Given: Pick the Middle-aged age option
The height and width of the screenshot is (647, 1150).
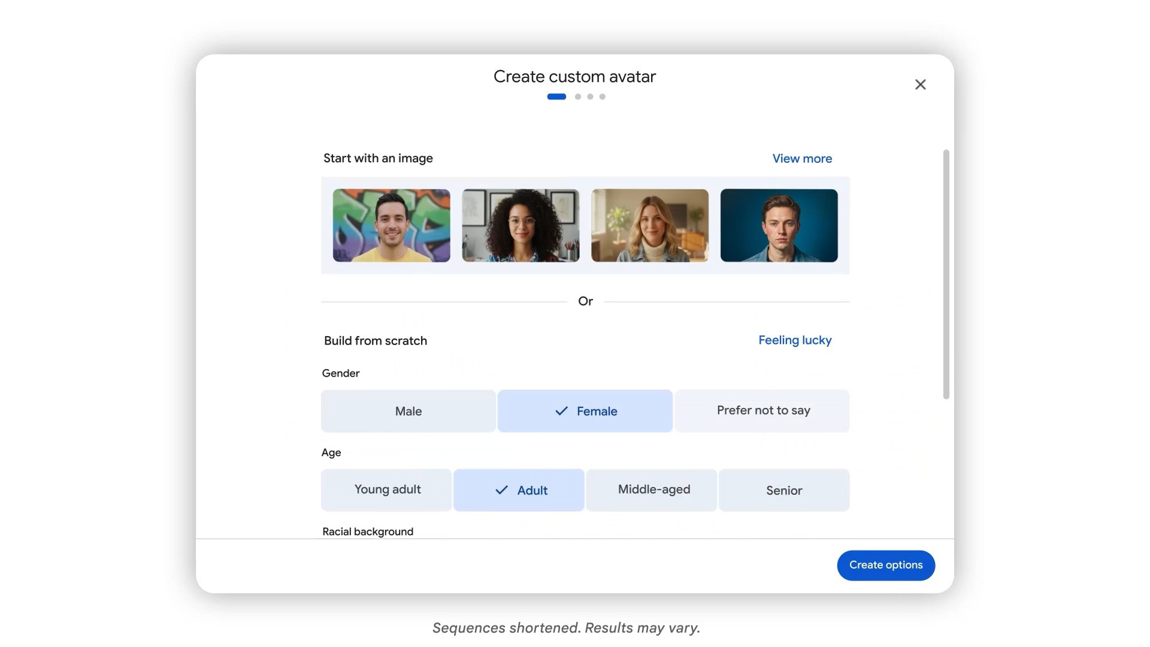Looking at the screenshot, I should pos(652,489).
